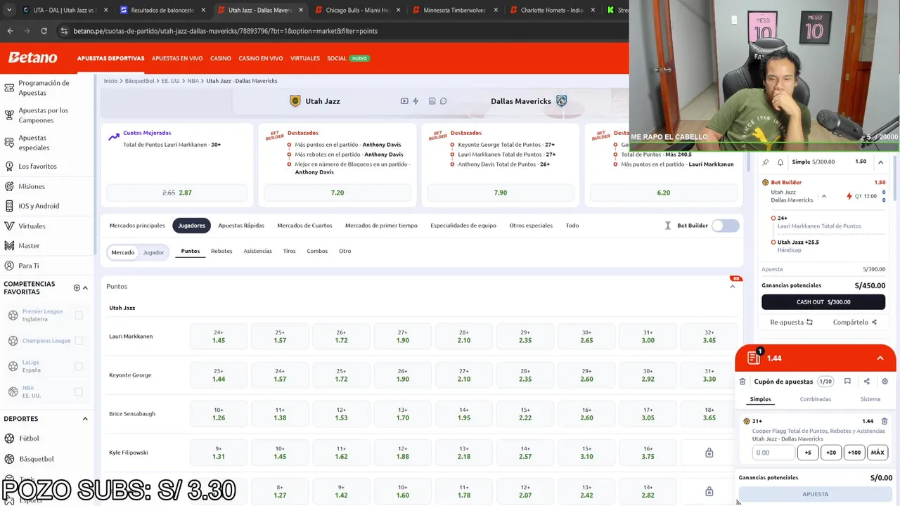
Task: Collapse the betslip with the header chevron
Action: point(880,358)
